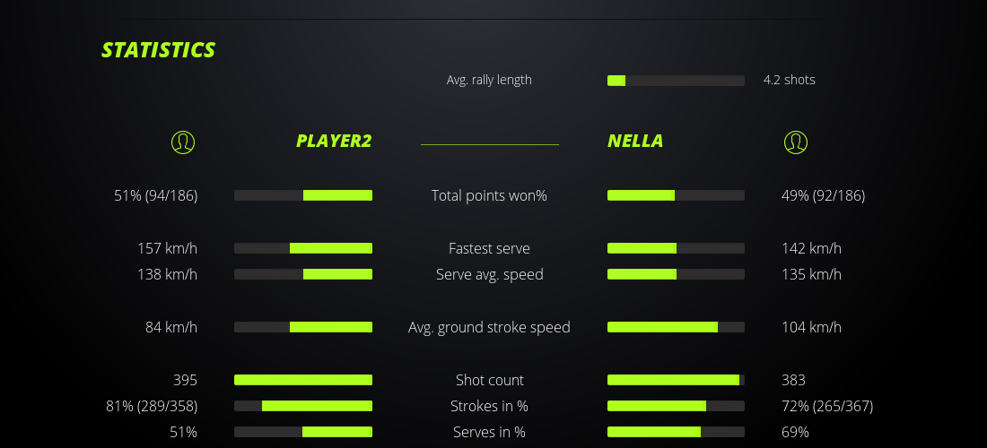The height and width of the screenshot is (448, 987).
Task: Click NELLA's serve avg. speed bar
Action: (676, 274)
